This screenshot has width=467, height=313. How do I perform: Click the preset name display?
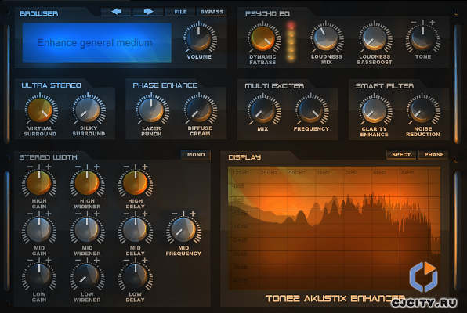coord(97,42)
